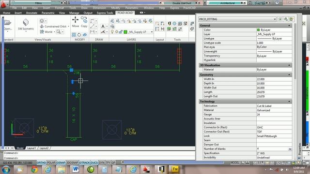
Task: Open the SW Isometric view dropdown arrow
Action: point(26,31)
